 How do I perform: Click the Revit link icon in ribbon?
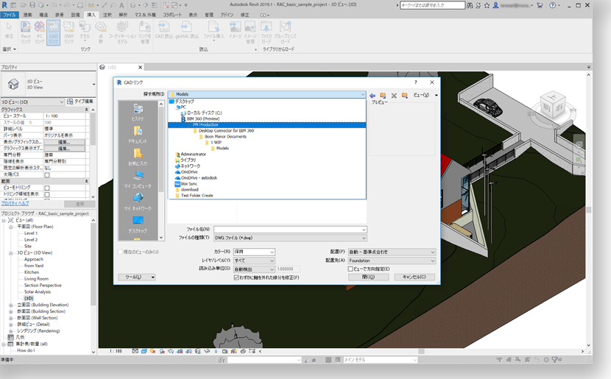[x=26, y=32]
